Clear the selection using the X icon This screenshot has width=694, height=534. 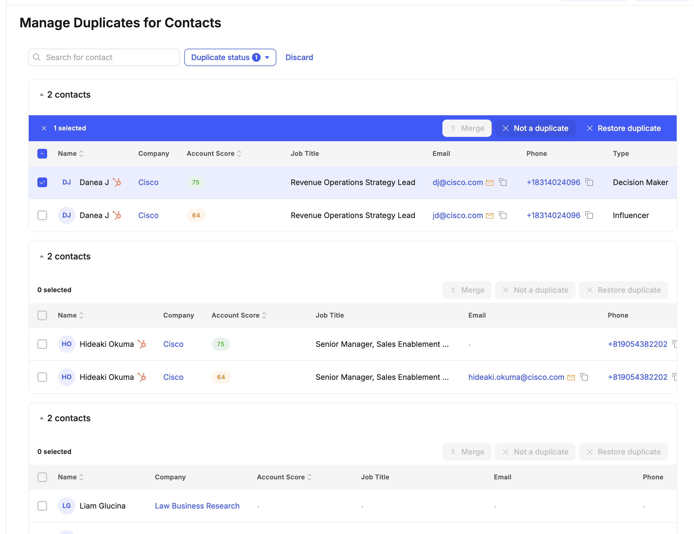[x=44, y=128]
